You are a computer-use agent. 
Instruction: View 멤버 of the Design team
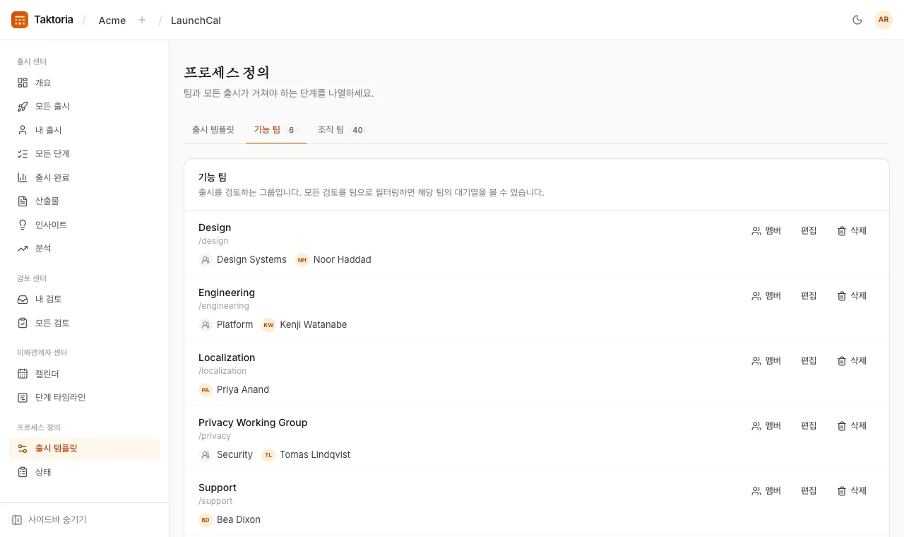(x=766, y=230)
